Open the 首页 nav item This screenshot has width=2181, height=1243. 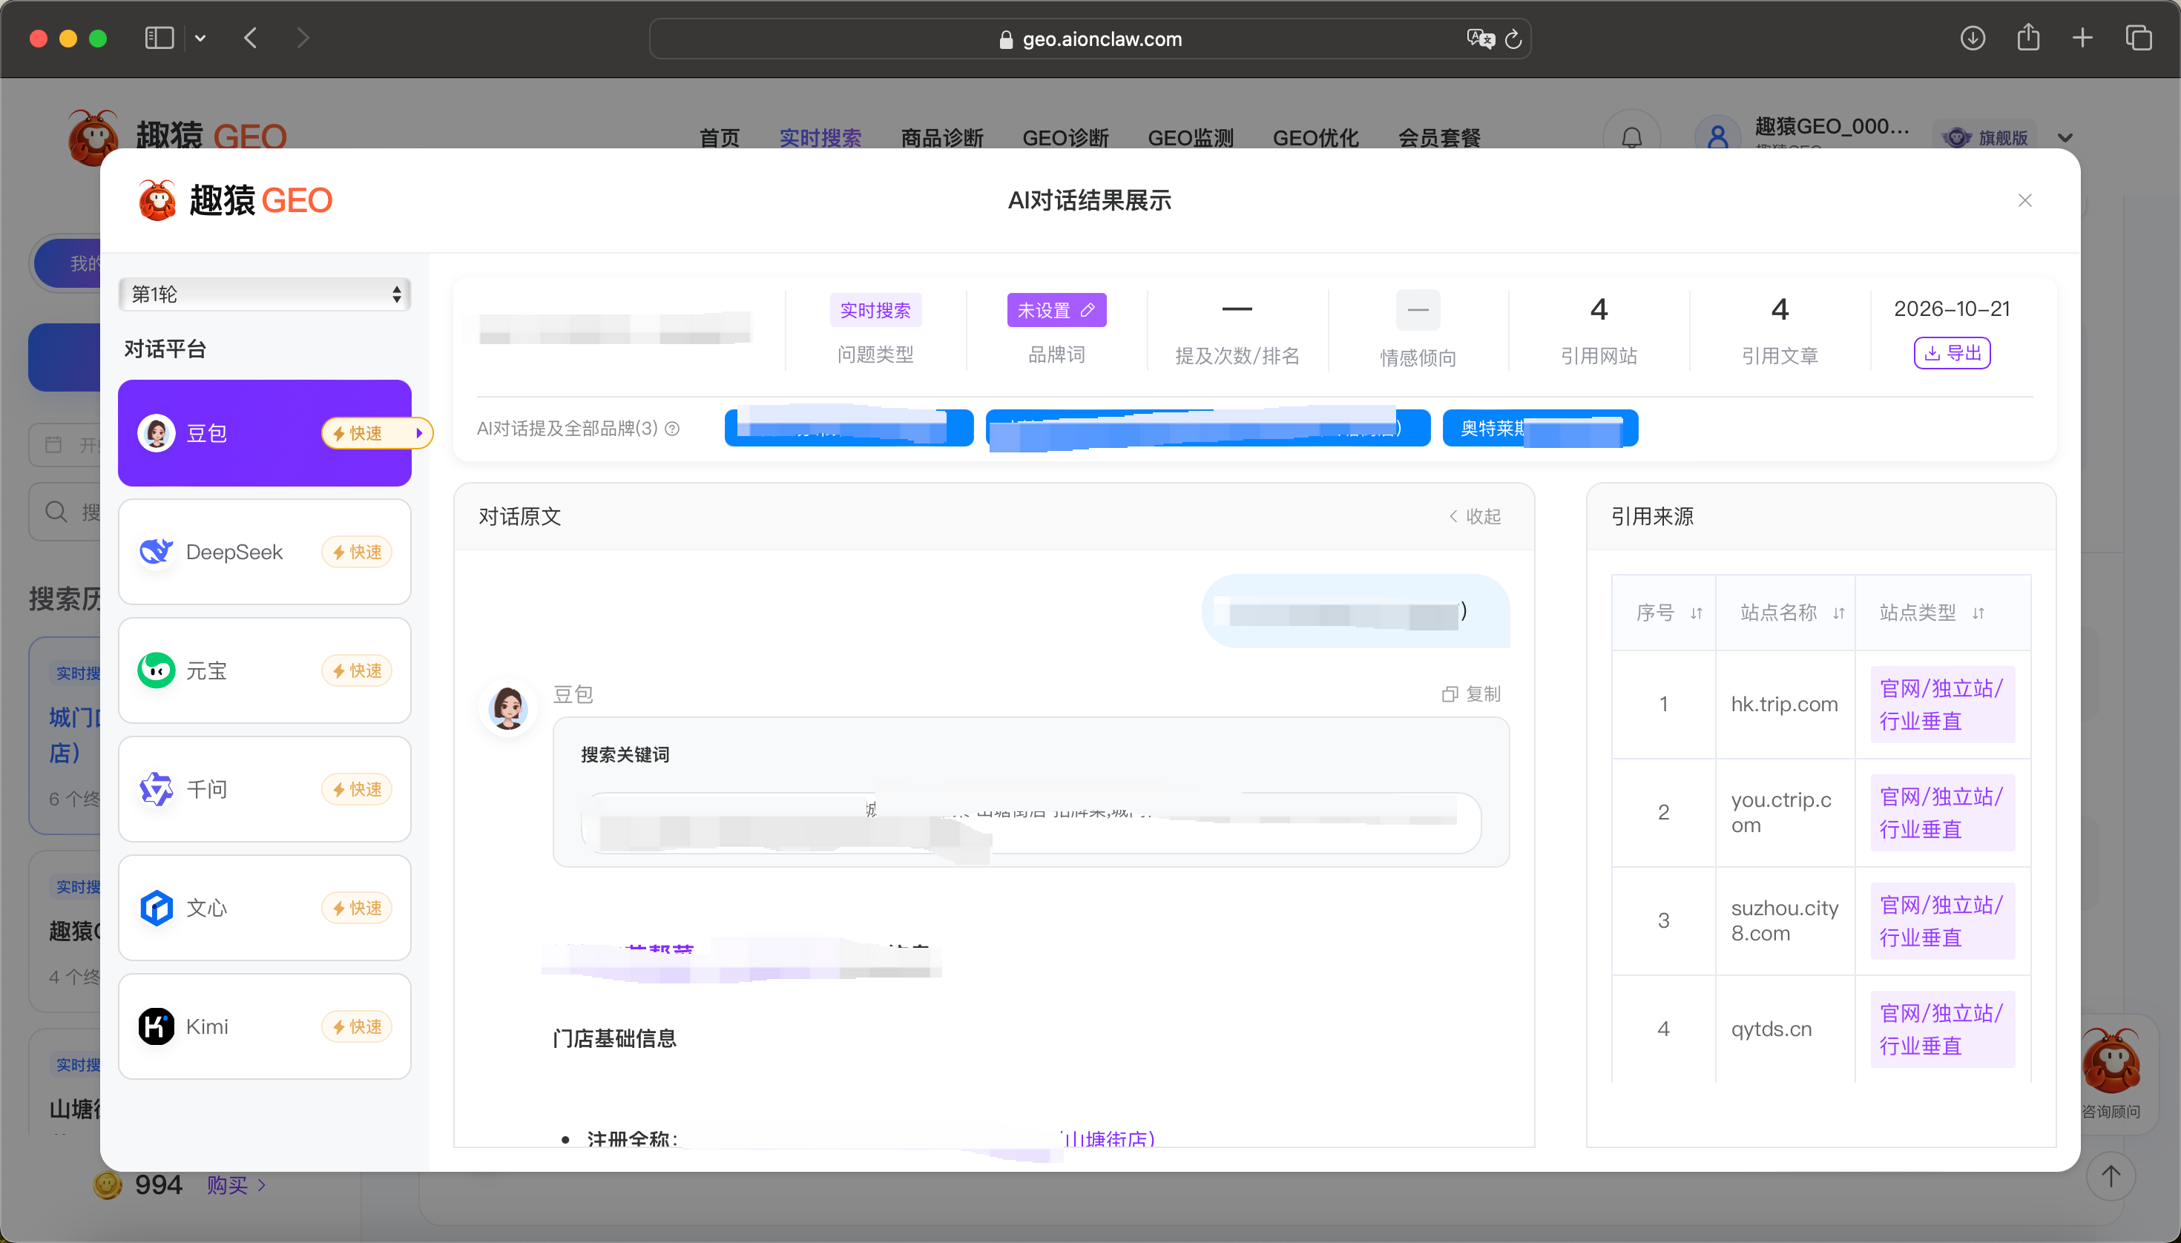pyautogui.click(x=720, y=137)
